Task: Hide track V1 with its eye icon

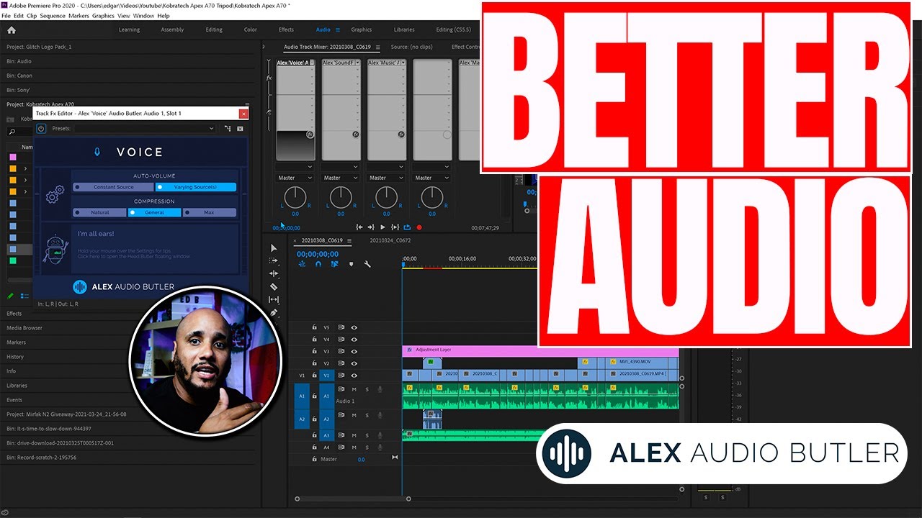Action: tap(354, 376)
